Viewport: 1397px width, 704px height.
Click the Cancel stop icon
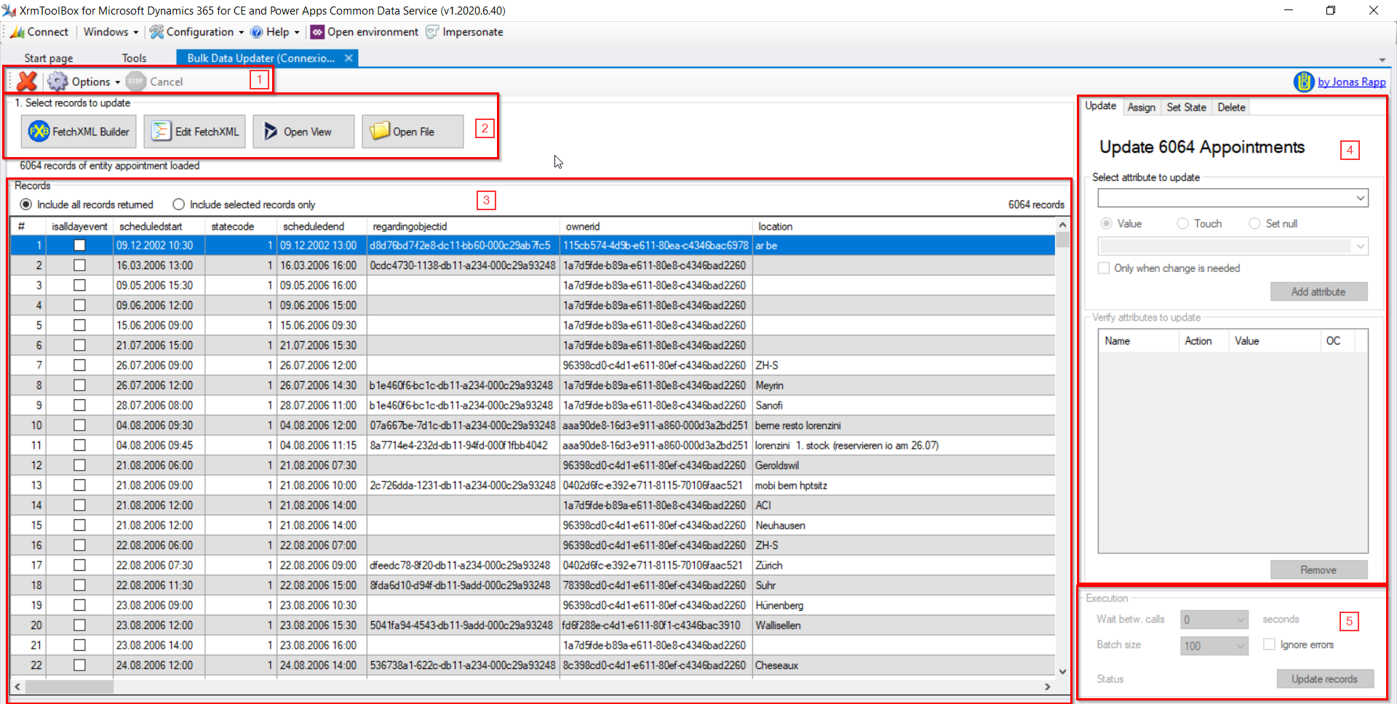135,81
